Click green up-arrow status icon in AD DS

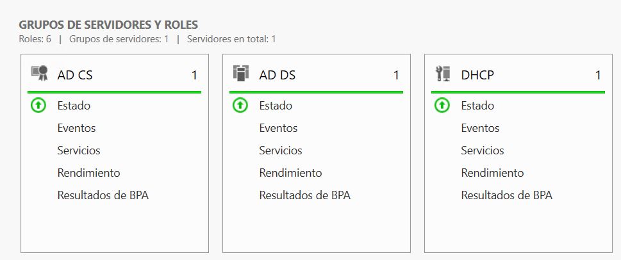click(240, 106)
